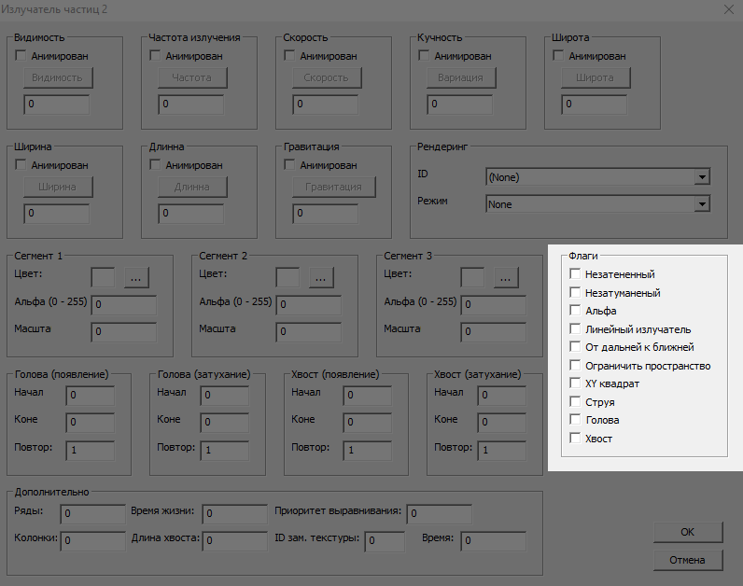Click the Сегмент 2 color swatch
Image resolution: width=743 pixels, height=586 pixels.
(x=287, y=278)
